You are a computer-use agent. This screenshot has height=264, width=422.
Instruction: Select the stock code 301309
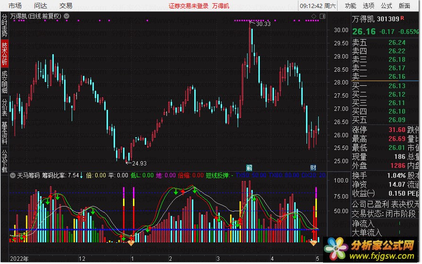click(x=388, y=19)
